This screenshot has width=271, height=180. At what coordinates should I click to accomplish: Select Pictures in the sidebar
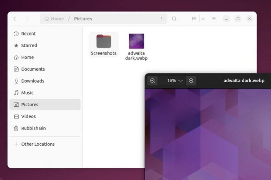click(x=45, y=104)
